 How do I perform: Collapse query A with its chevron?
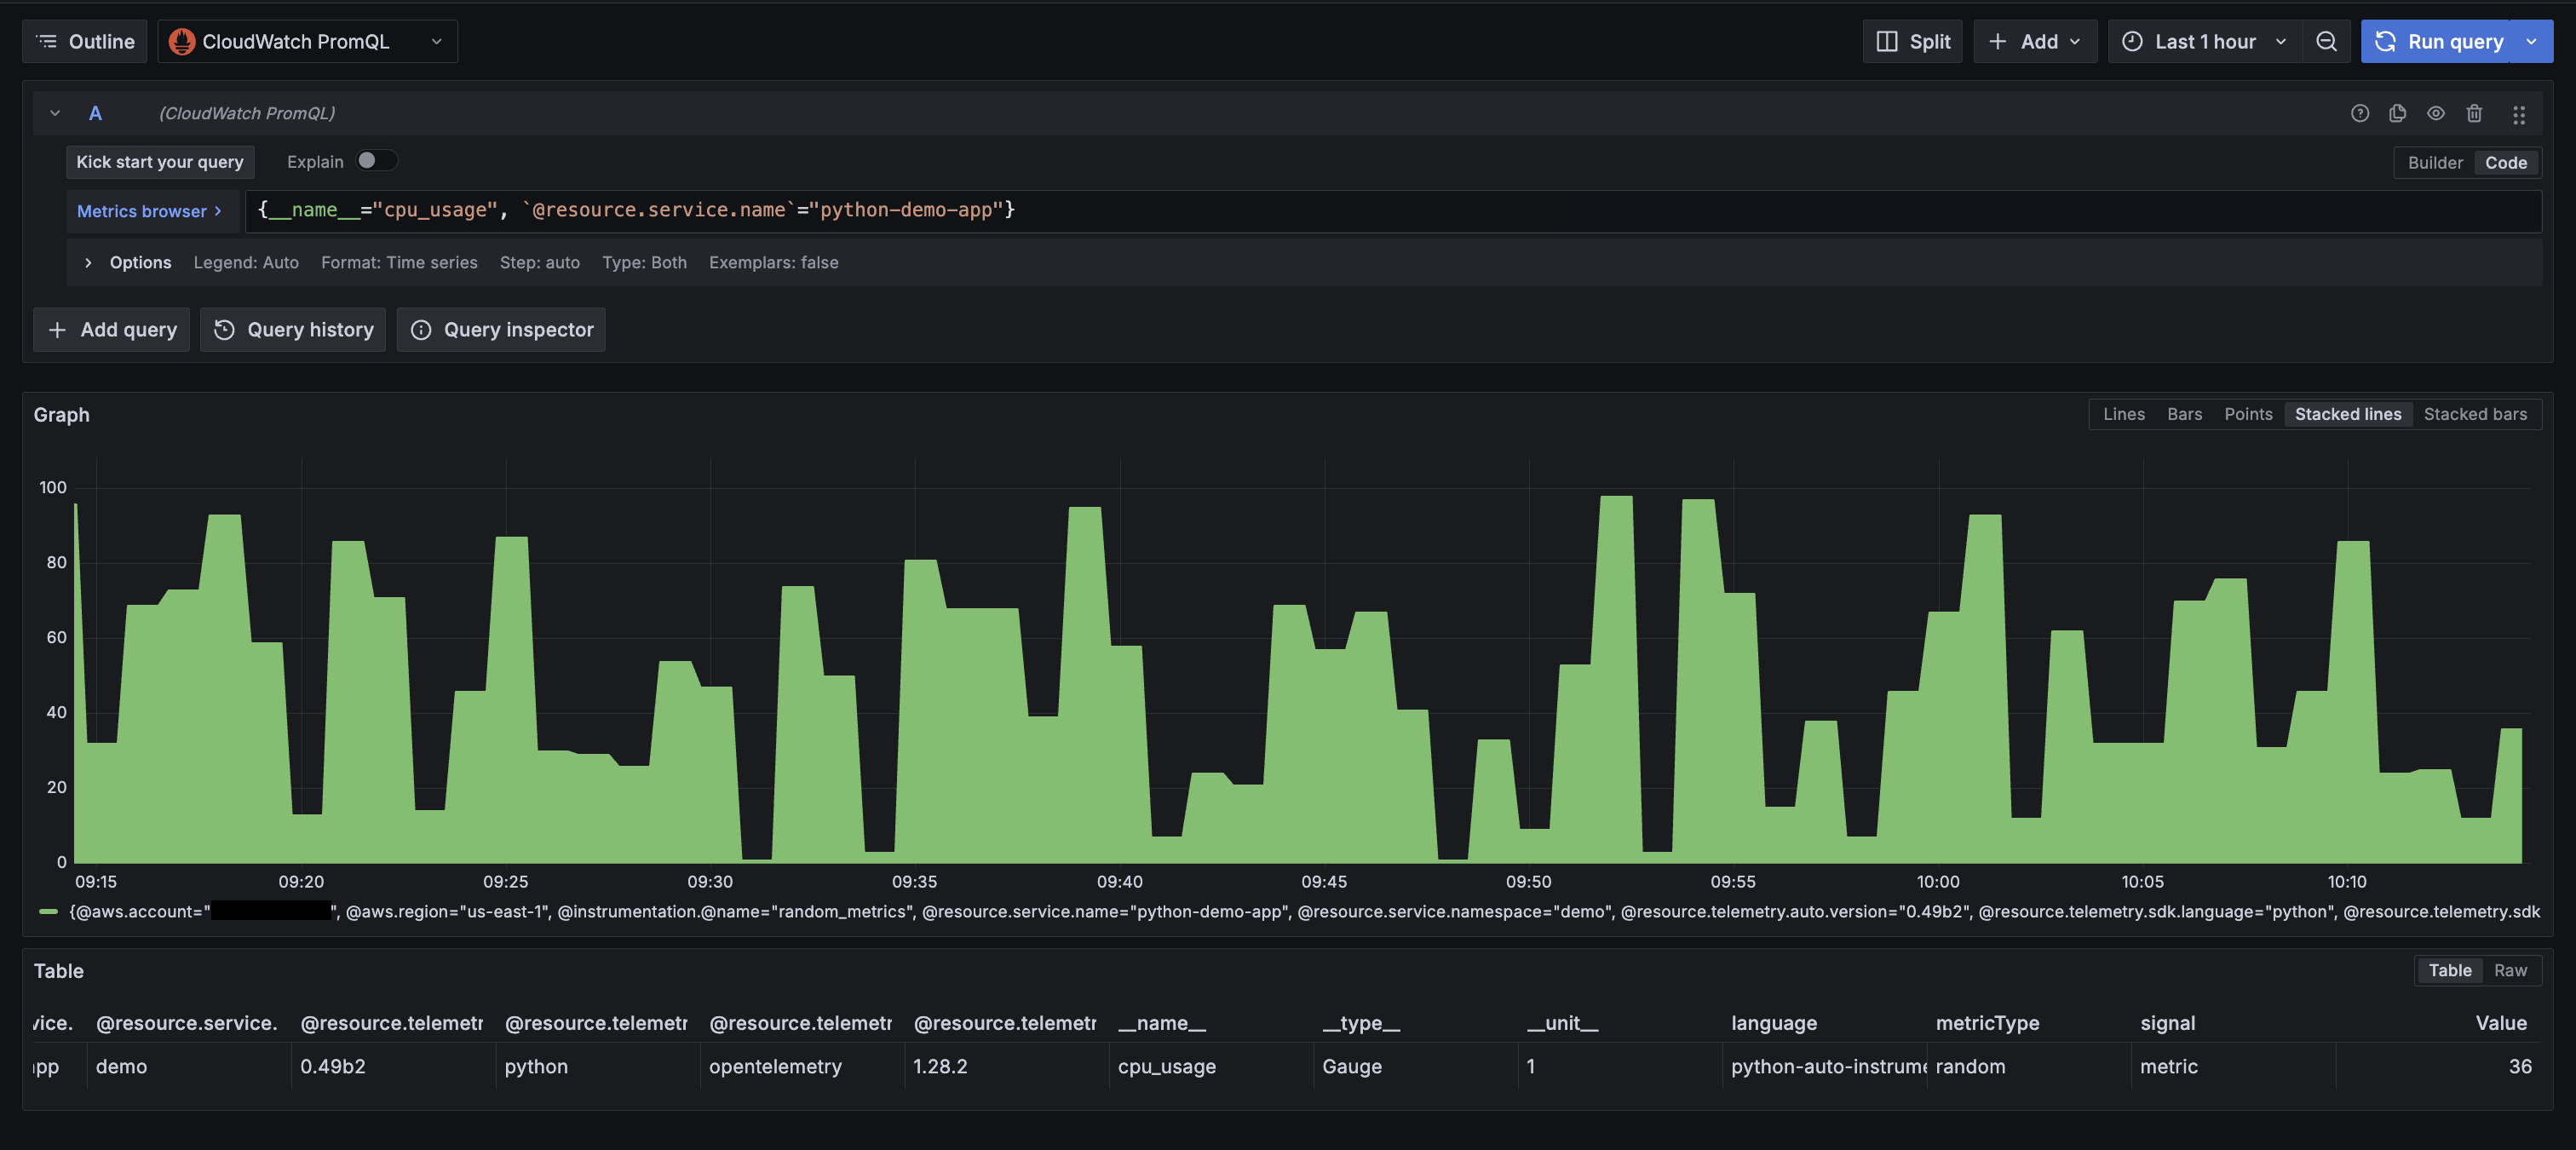(x=55, y=113)
